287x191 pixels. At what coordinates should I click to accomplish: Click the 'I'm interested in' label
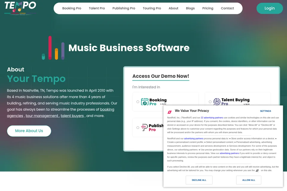click(x=146, y=87)
